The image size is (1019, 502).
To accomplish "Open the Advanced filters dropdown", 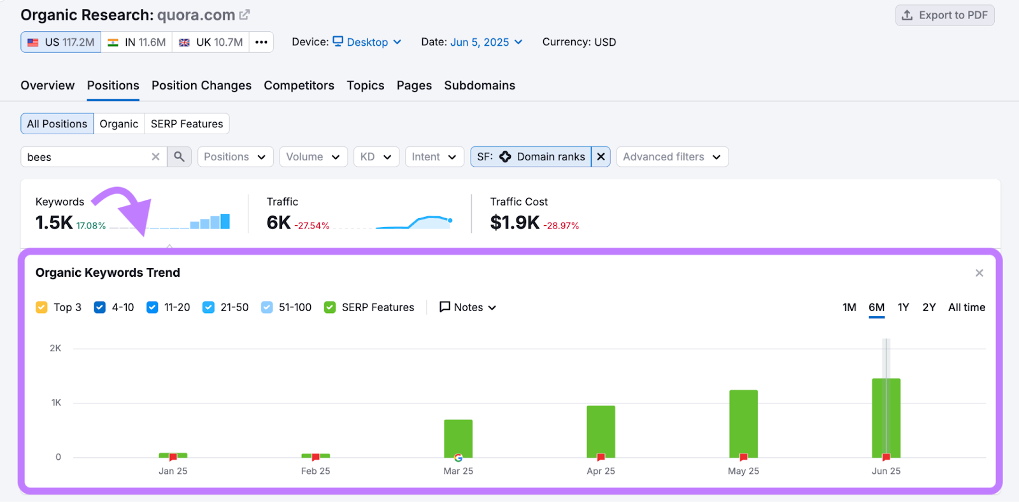I will [x=671, y=157].
